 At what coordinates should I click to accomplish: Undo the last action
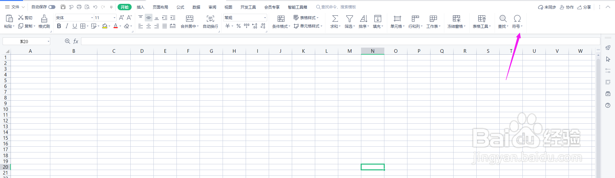point(95,7)
